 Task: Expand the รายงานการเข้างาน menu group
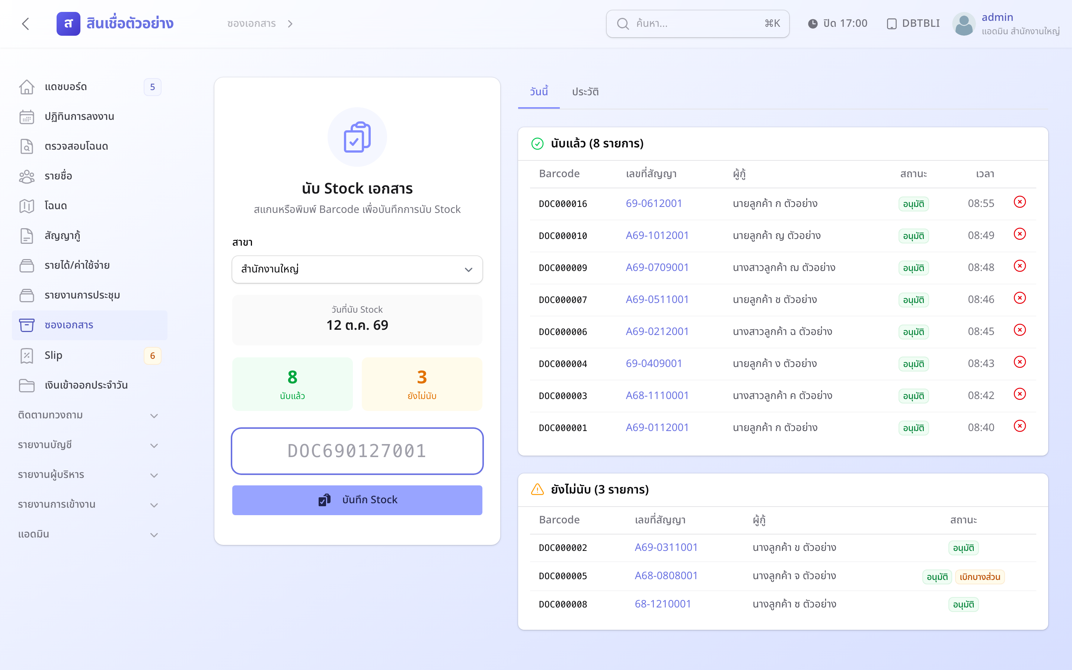pos(89,504)
